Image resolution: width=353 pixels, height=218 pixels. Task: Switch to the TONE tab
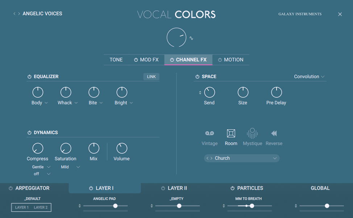point(116,59)
